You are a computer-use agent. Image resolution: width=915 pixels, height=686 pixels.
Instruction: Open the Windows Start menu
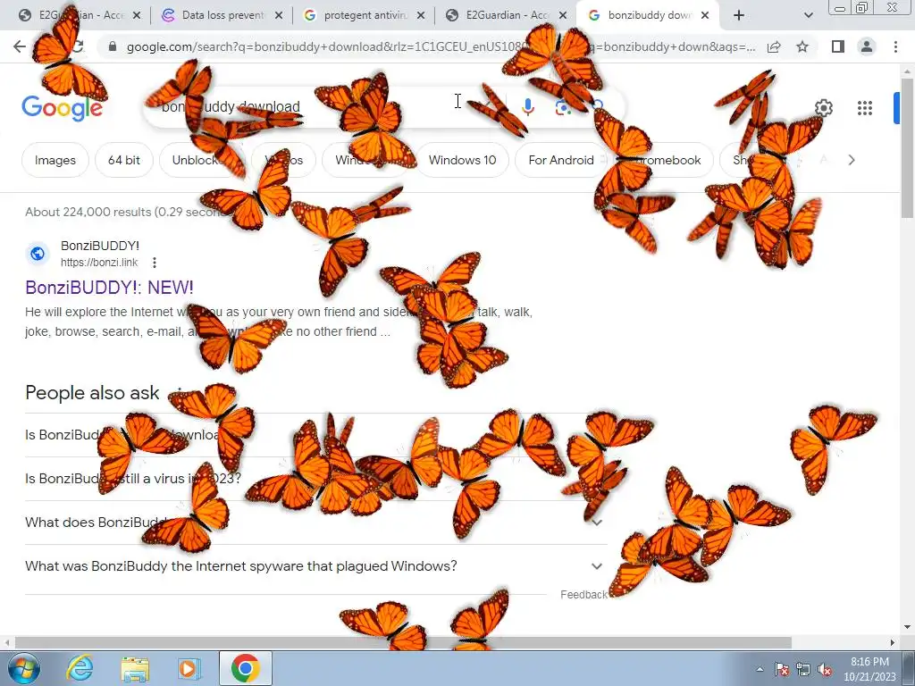23,668
